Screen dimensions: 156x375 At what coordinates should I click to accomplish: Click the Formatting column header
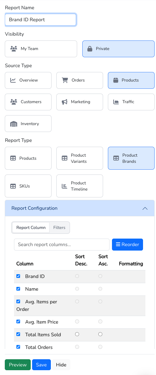(x=131, y=264)
